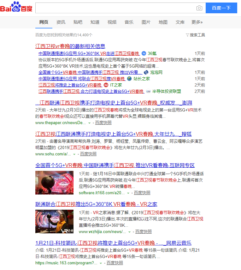Select the 贴吧 tab
Image resolution: width=241 pixels, height=270 pixels.
pos(78,22)
